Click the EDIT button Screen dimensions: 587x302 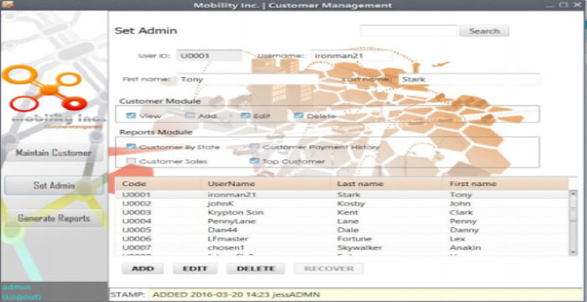tap(195, 268)
